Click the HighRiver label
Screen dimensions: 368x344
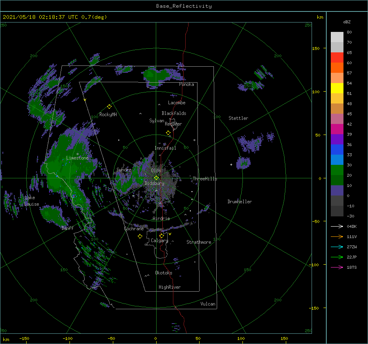170,287
